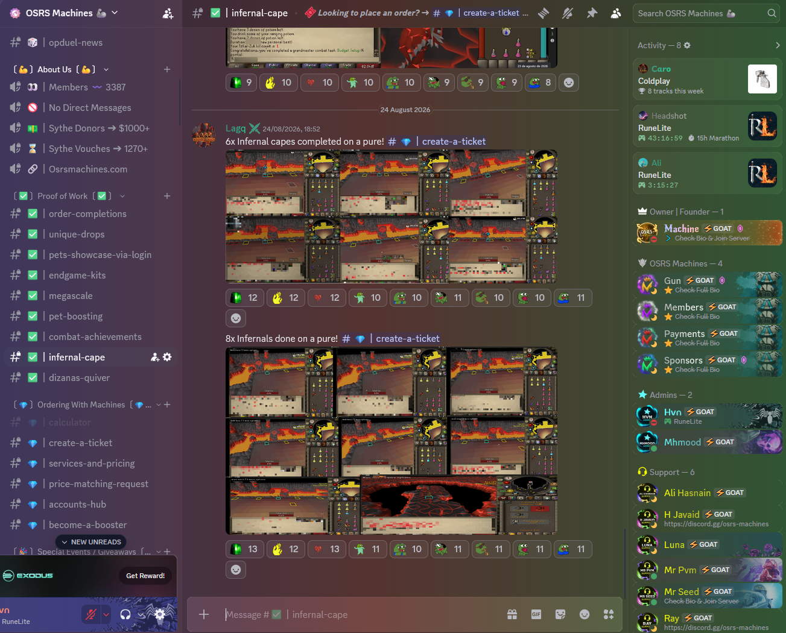Toggle the red reaction showing 13
Screen dimensions: 786x633
click(x=326, y=549)
